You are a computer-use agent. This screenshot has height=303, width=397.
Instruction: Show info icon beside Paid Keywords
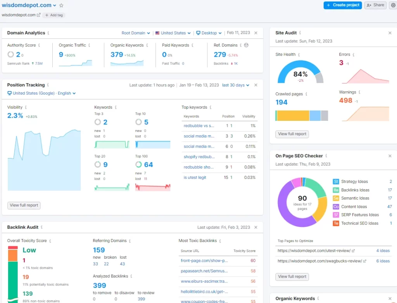click(x=192, y=45)
